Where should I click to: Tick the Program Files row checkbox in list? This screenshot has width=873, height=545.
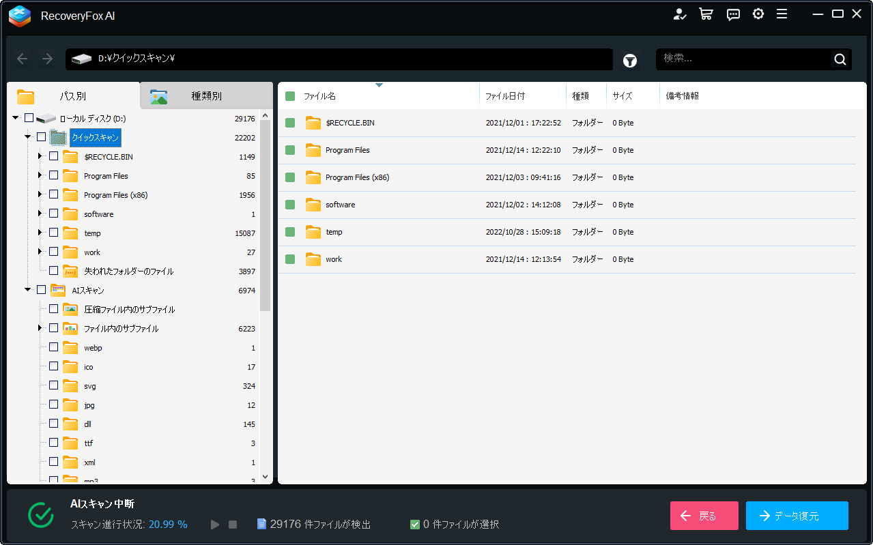[x=290, y=150]
